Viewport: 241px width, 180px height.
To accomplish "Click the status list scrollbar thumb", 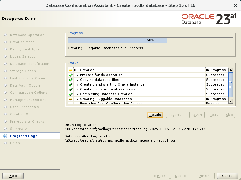I will tap(231, 85).
